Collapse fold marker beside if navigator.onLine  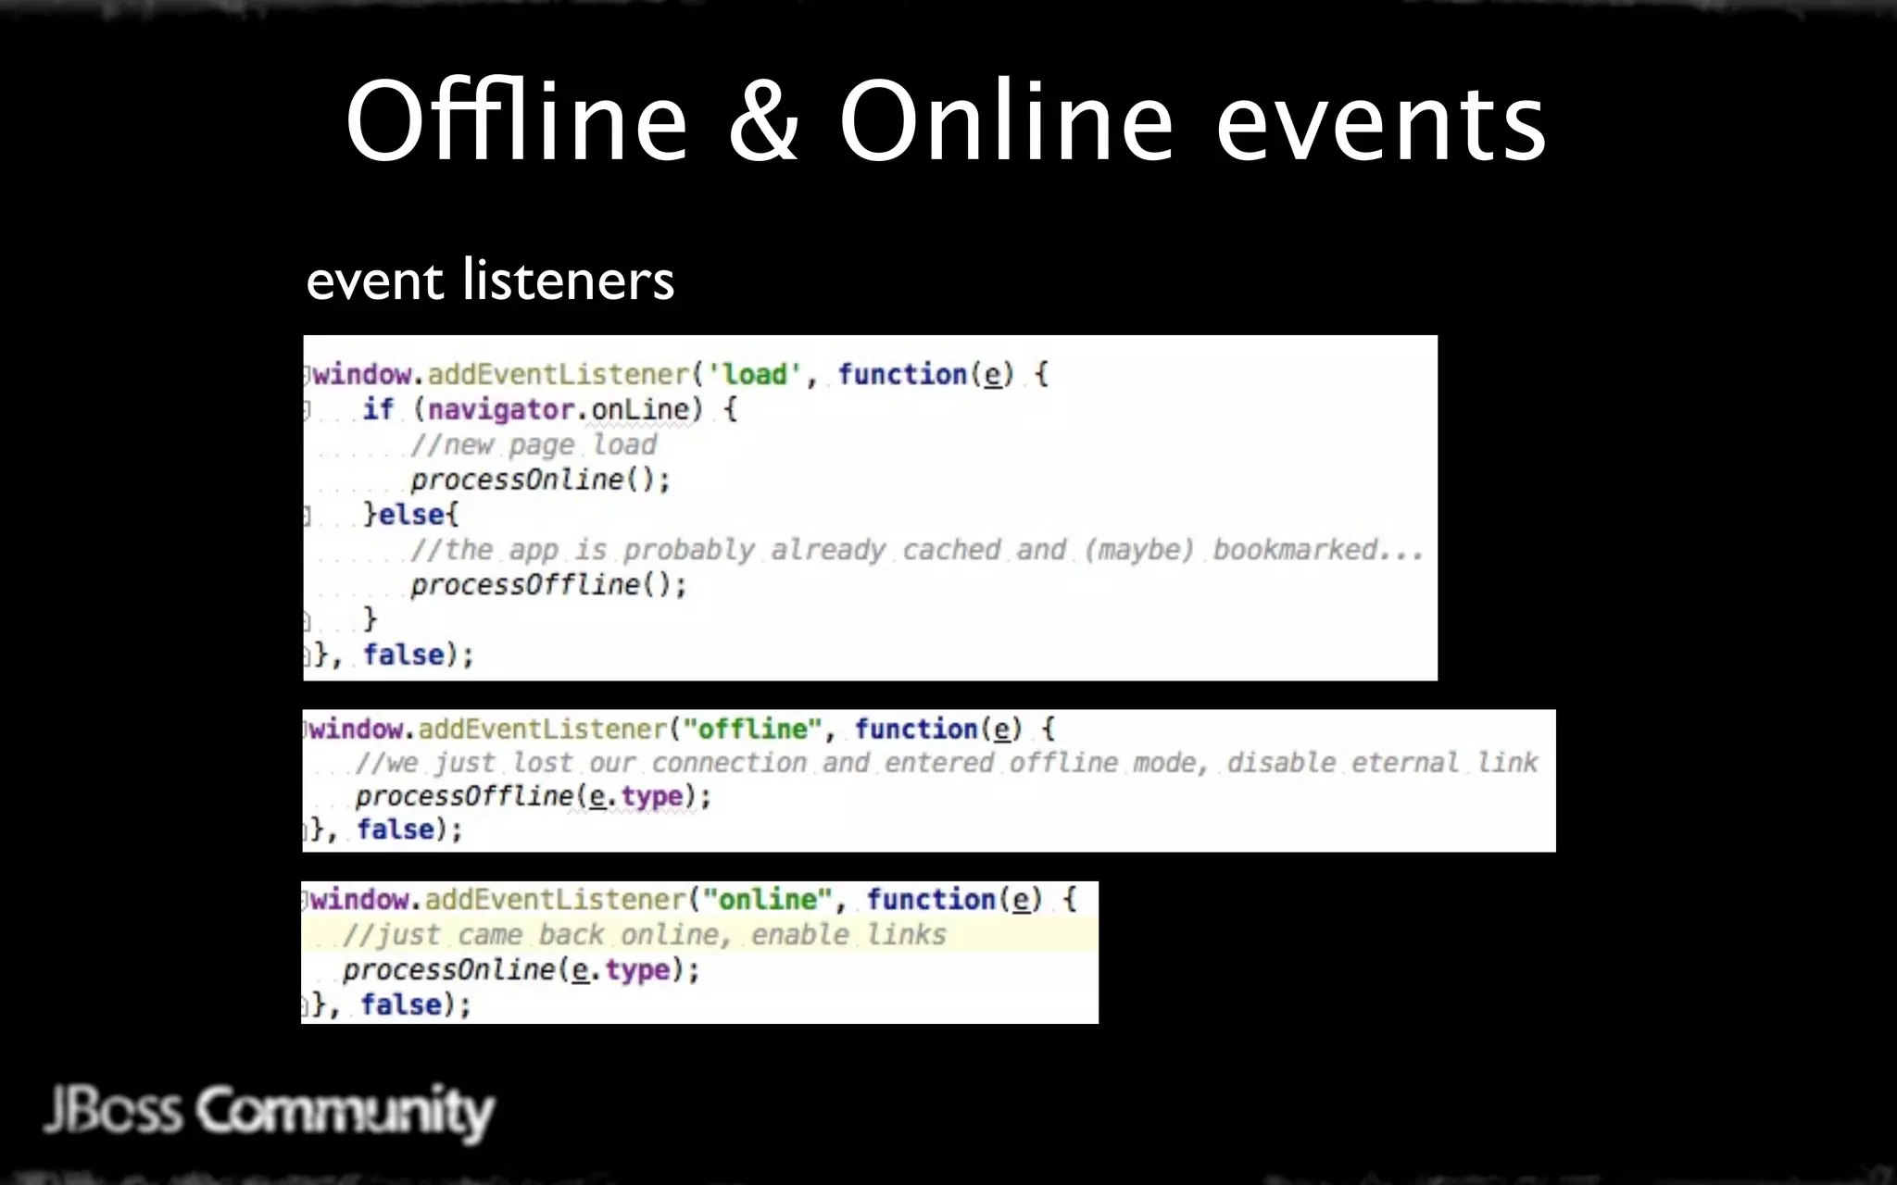[307, 409]
